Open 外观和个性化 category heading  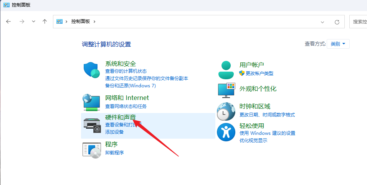pyautogui.click(x=258, y=88)
